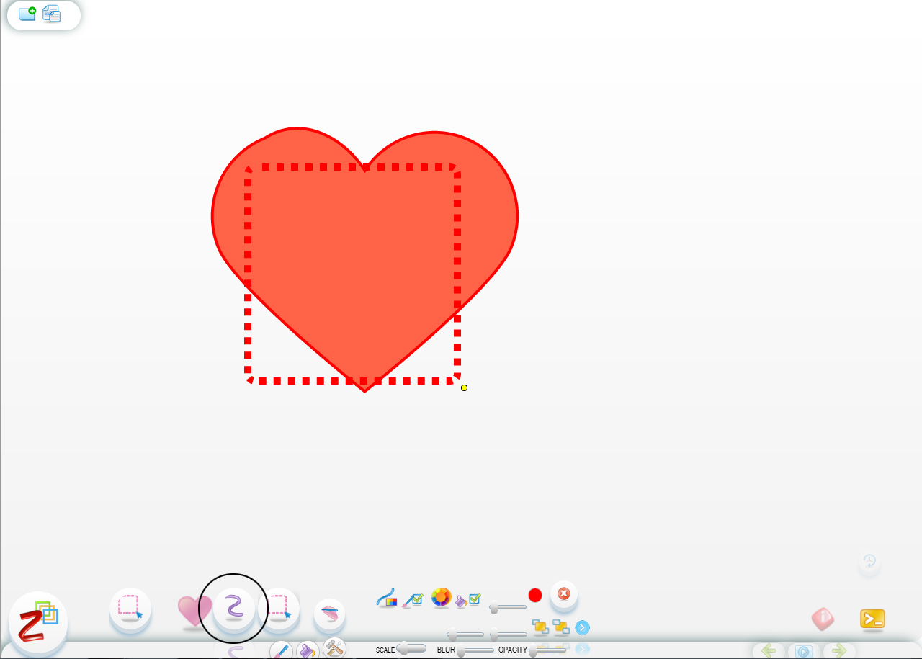Screen dimensions: 922x659
Task: Click the red color swatch circle
Action: (x=534, y=595)
